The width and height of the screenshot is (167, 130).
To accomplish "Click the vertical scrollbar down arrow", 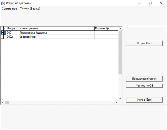I will [x=120, y=98].
